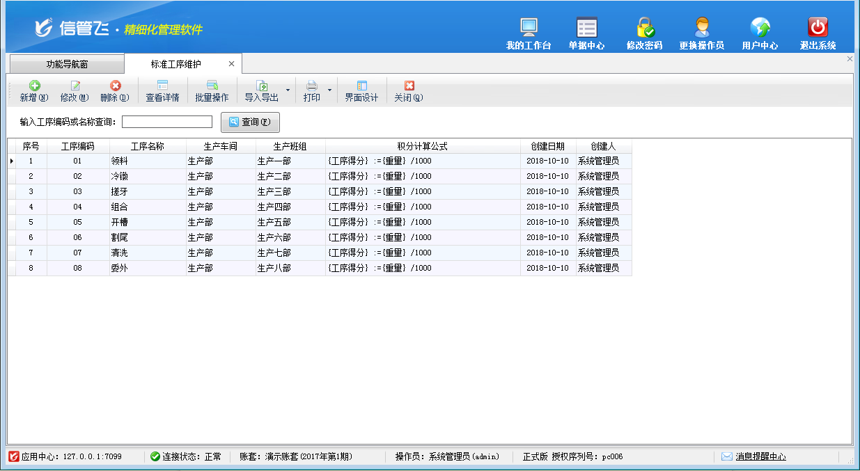The image size is (860, 471).
Task: Switch to the 功能导航窗 tab
Action: 67,64
